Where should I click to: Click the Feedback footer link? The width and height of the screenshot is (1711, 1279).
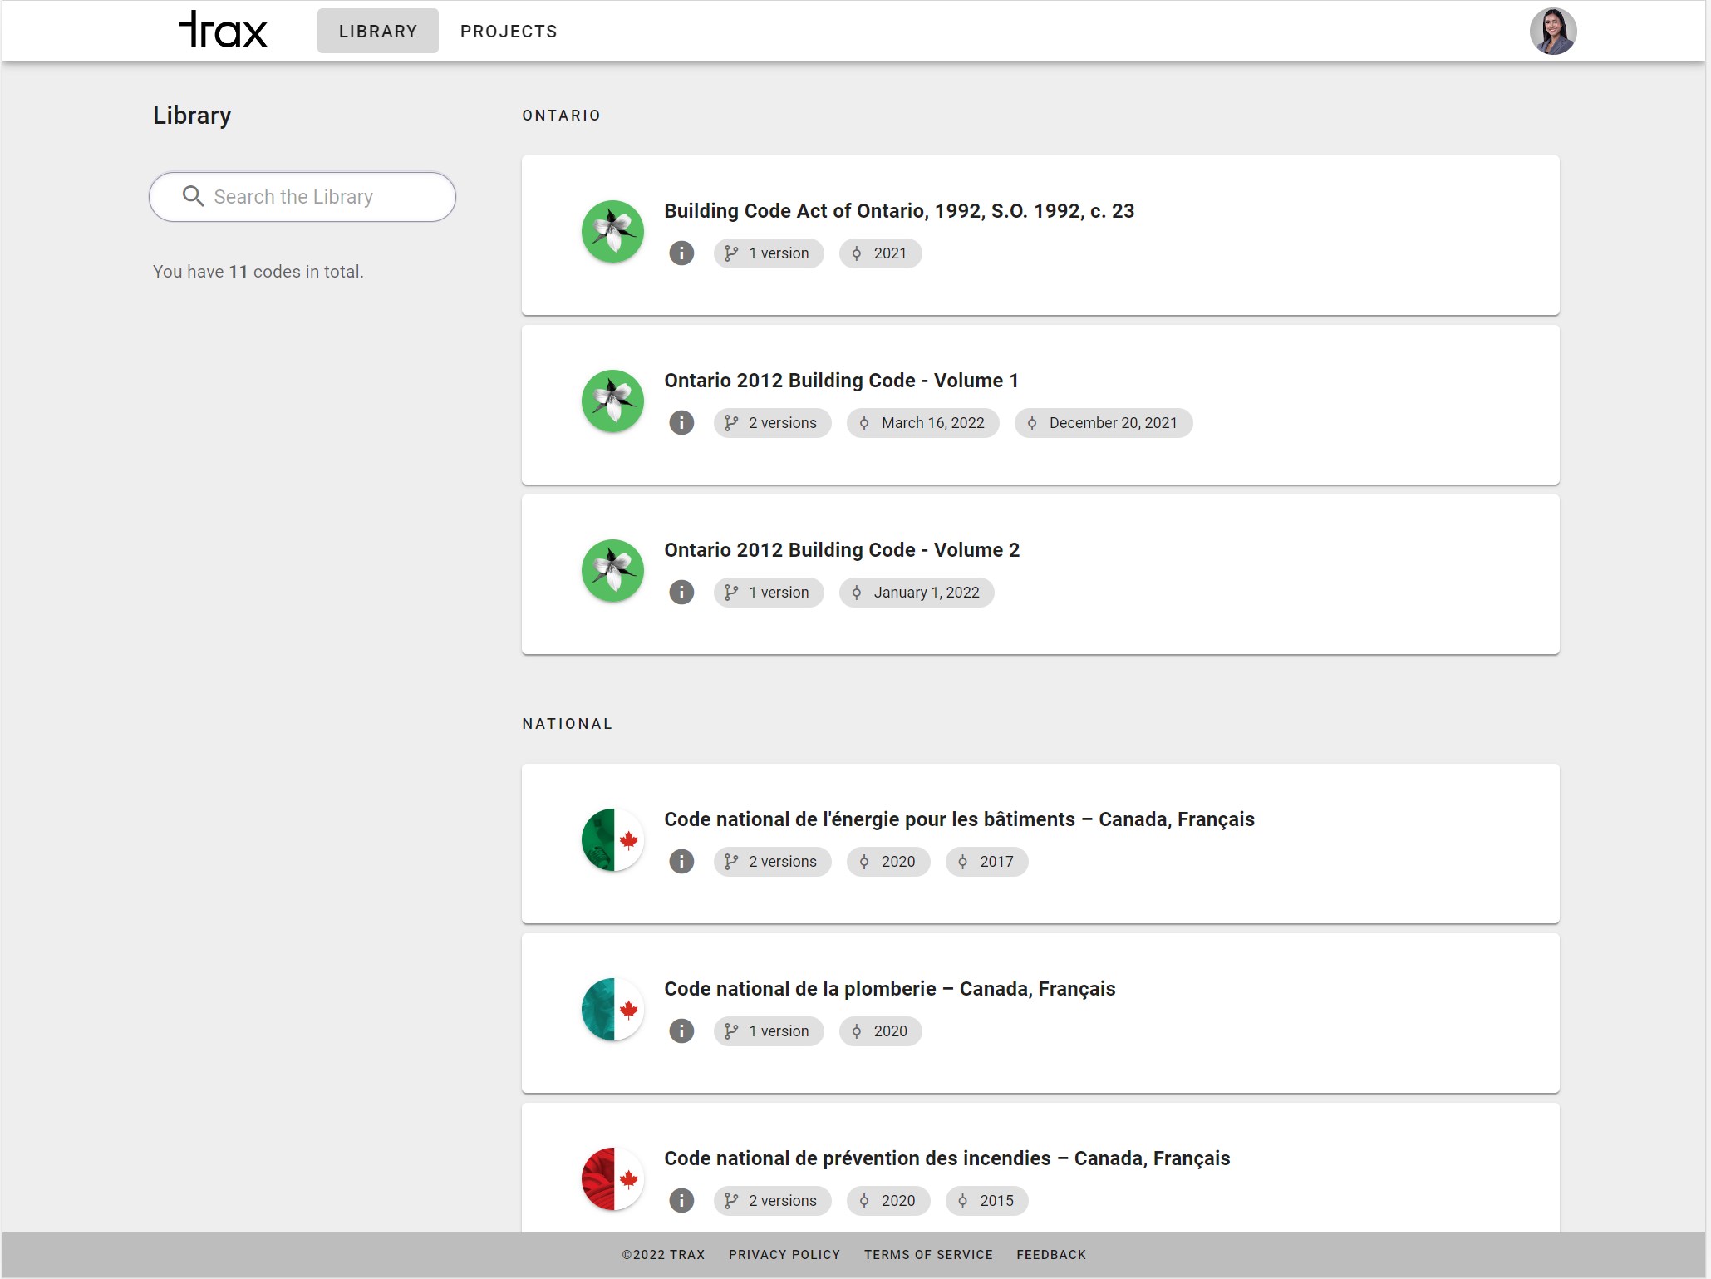[1050, 1255]
